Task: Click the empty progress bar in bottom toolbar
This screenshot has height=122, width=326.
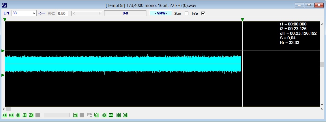Action: (57, 115)
